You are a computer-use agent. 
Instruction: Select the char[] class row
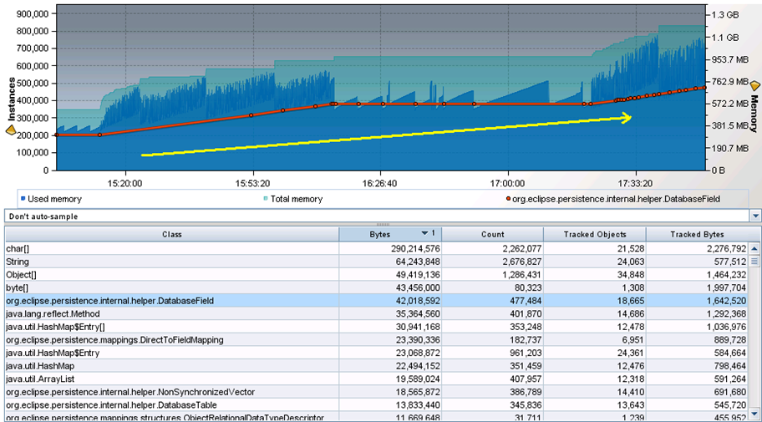click(x=167, y=248)
